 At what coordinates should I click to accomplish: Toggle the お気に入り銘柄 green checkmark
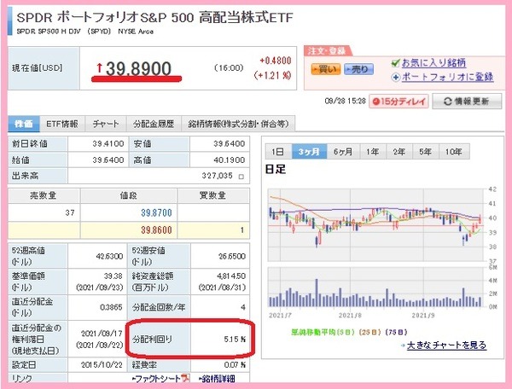click(395, 62)
